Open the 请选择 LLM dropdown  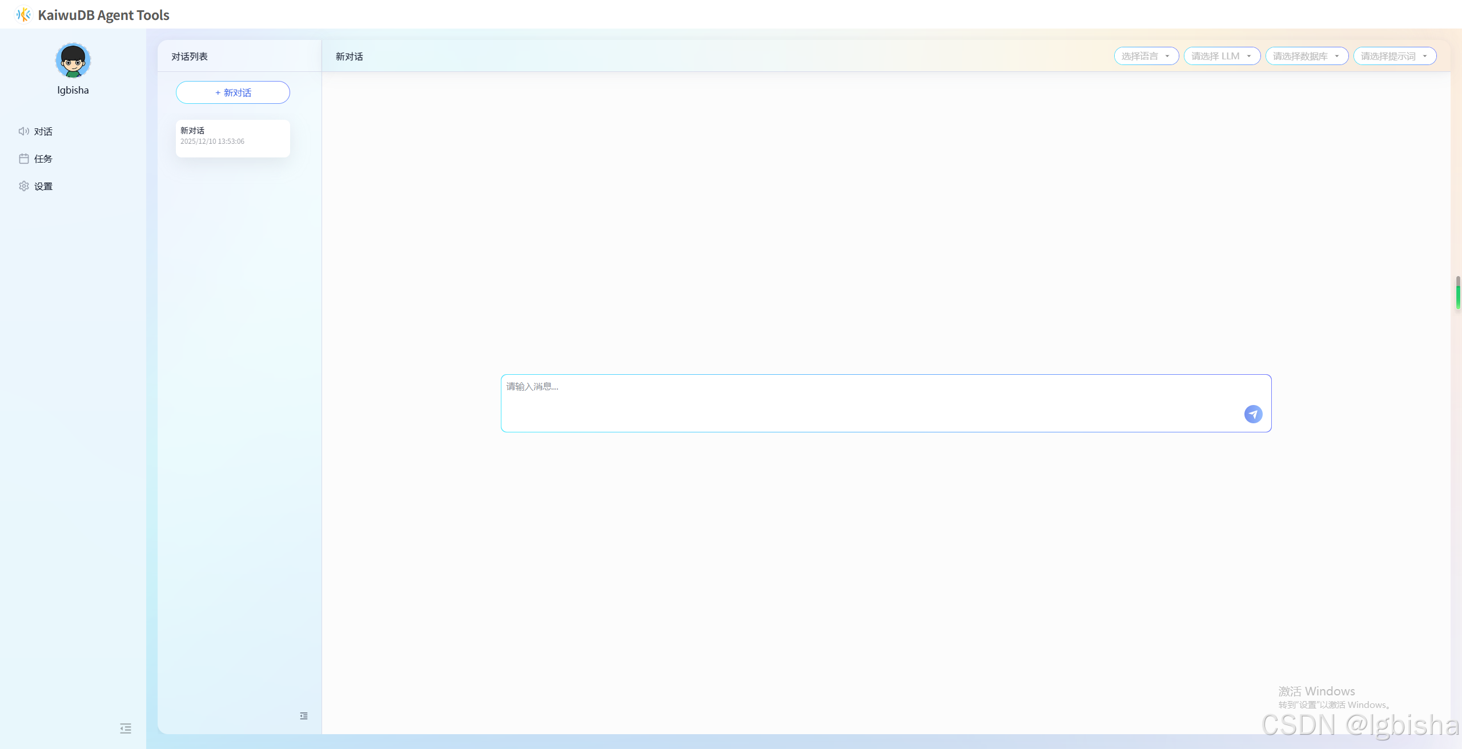1222,56
